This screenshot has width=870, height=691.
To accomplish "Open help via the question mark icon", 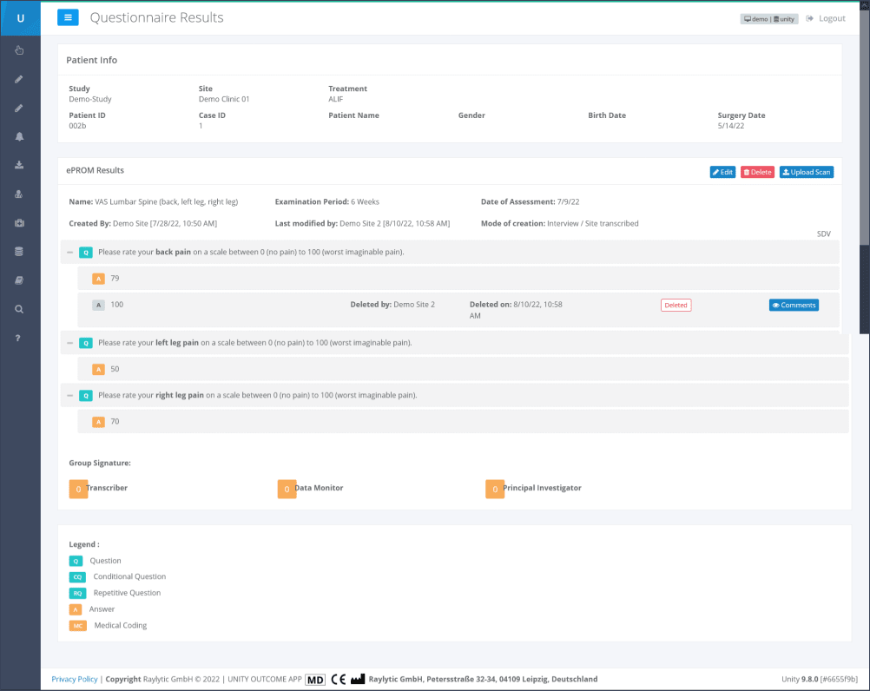I will point(19,338).
